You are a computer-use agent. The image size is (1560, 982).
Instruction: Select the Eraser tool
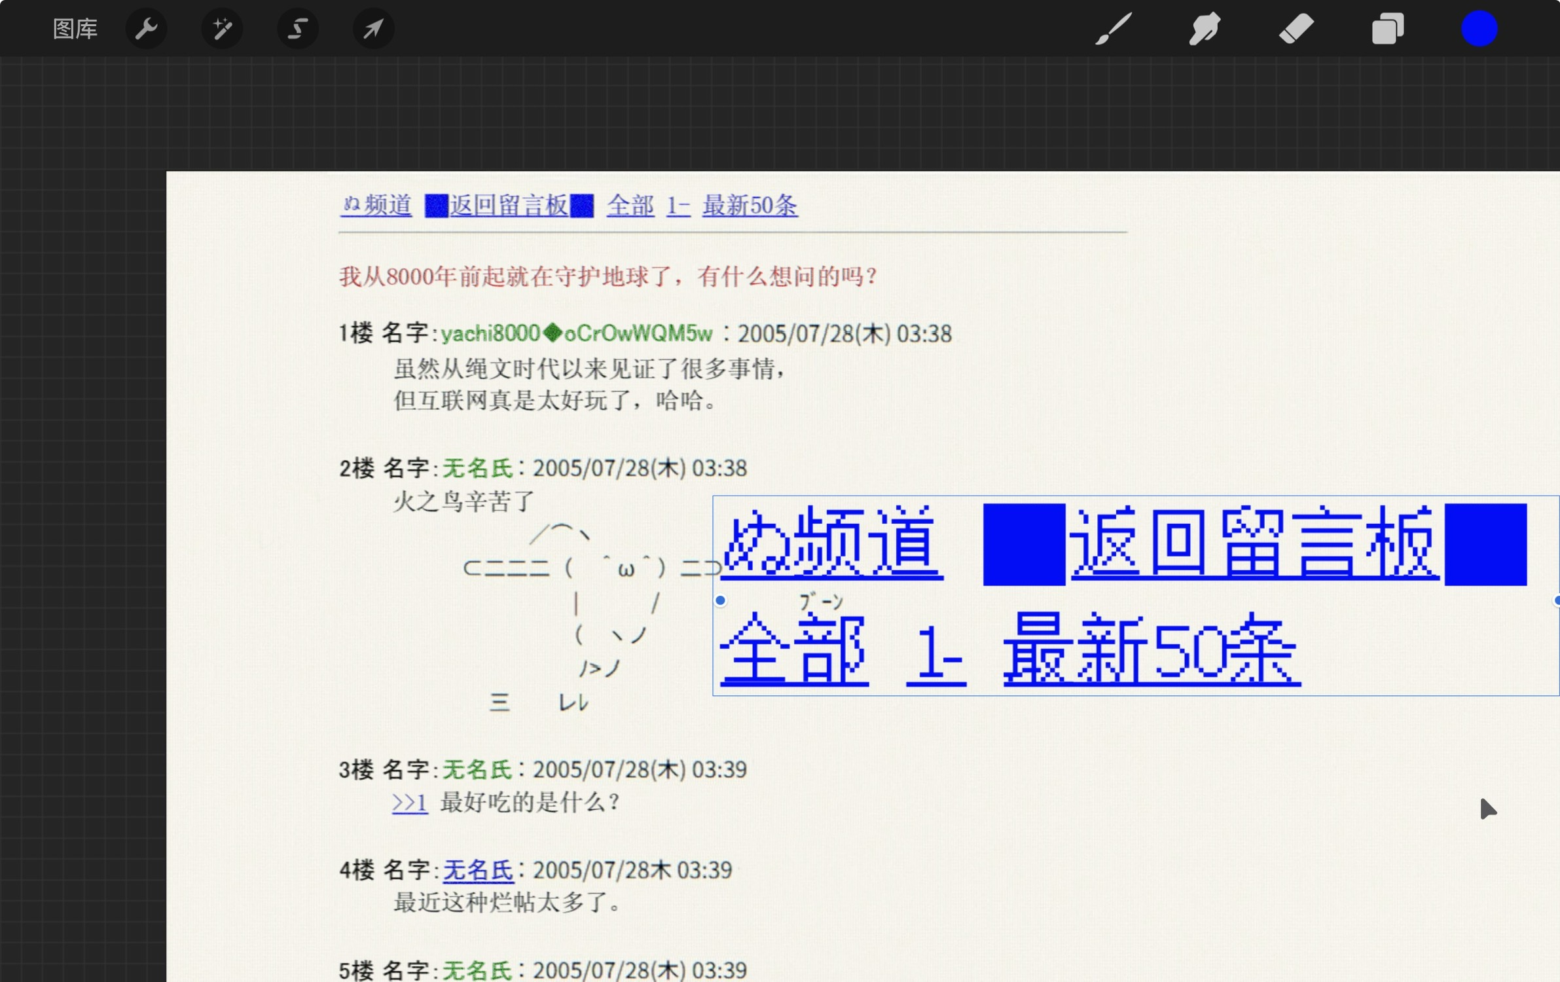[1296, 29]
